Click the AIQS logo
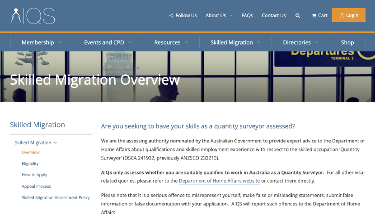Image resolution: width=375 pixels, height=219 pixels. [33, 15]
